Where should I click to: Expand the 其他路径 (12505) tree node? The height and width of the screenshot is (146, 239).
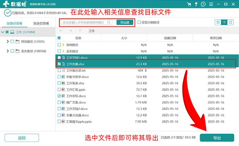coord(8,42)
